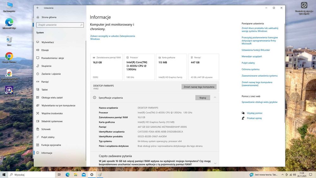This screenshot has width=316, height=178.
Task: Click the Uzyskaj pomoc chat icon
Action: (243, 113)
